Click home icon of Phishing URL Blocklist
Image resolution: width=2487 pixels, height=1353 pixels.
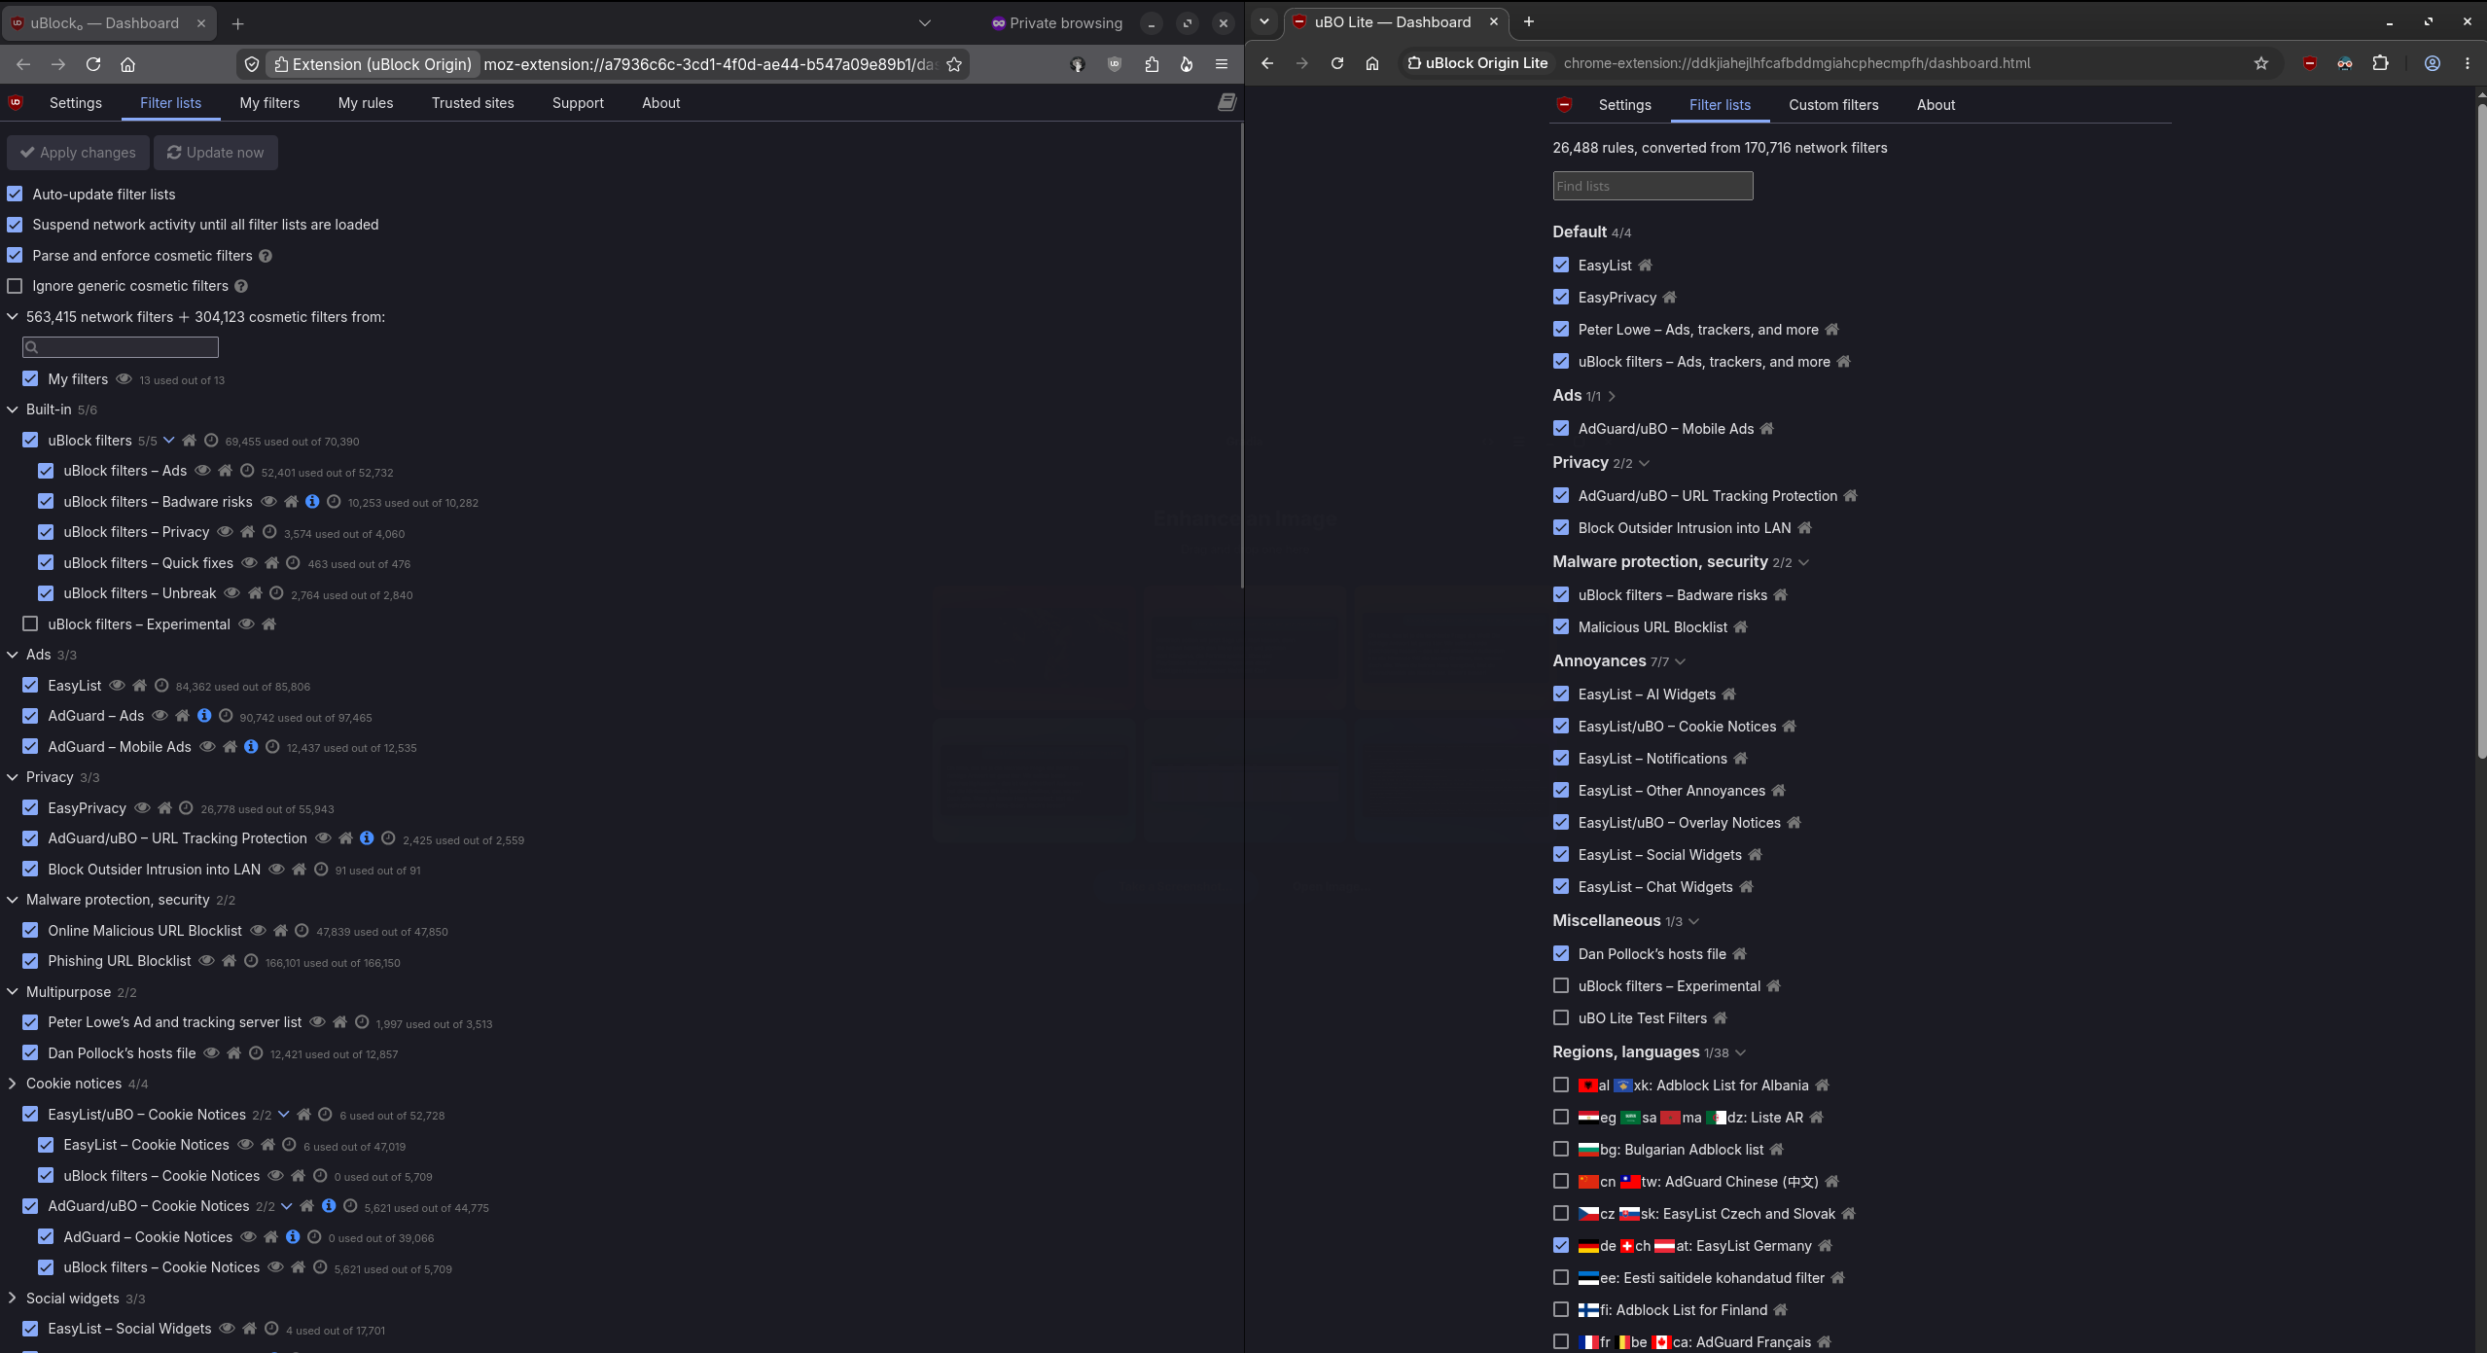[229, 961]
